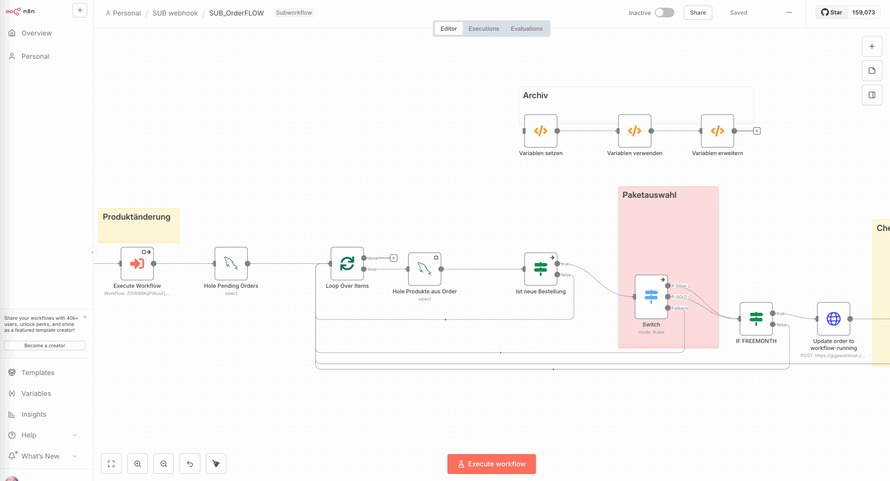Switch to the Executions tab

484,28
